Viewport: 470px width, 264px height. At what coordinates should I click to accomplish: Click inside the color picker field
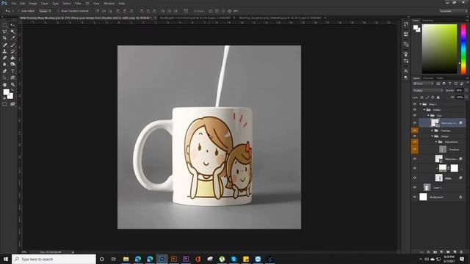[x=439, y=49]
